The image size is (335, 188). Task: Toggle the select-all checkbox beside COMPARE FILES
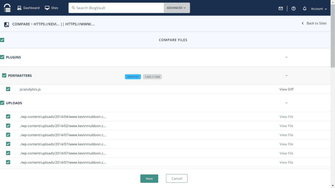[2, 40]
